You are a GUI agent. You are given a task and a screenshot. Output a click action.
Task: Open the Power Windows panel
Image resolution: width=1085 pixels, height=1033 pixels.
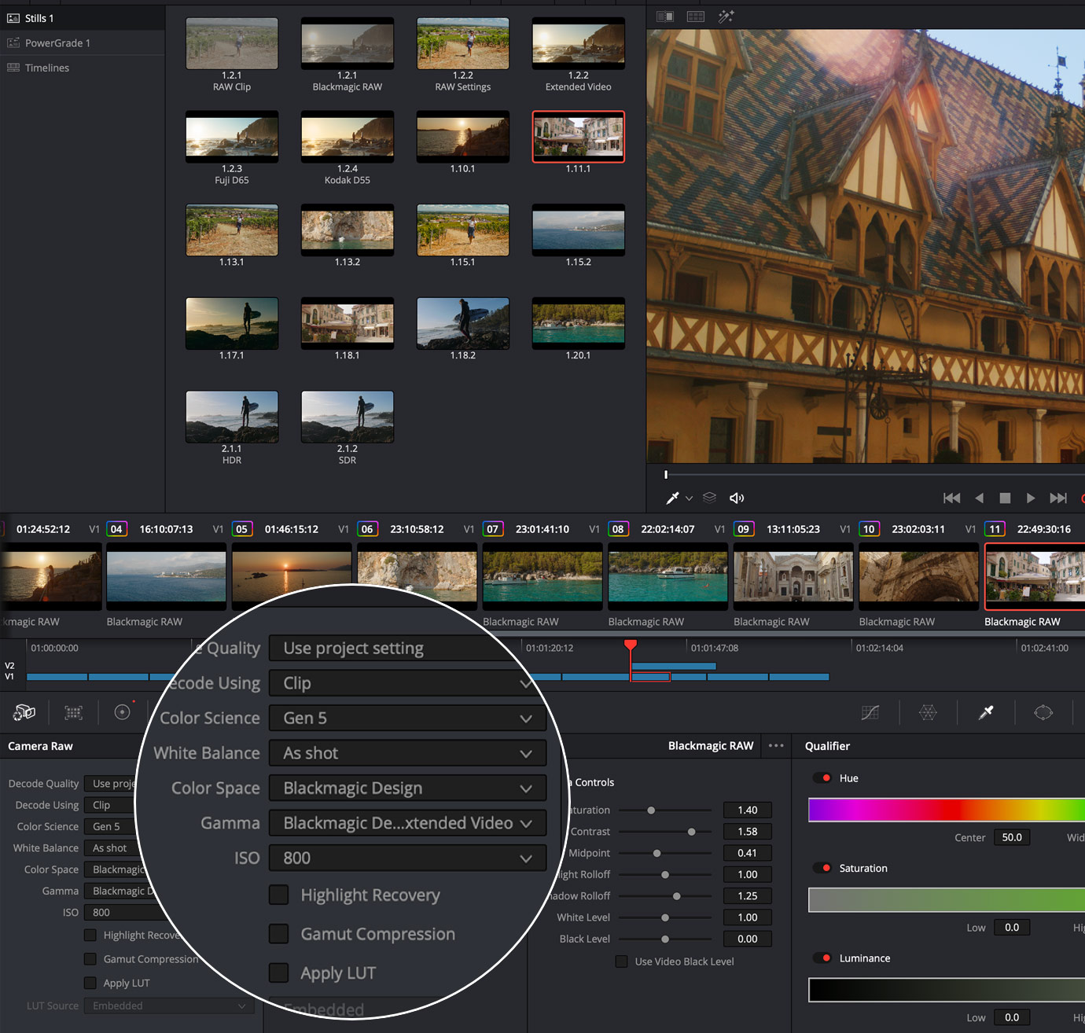point(1043,713)
